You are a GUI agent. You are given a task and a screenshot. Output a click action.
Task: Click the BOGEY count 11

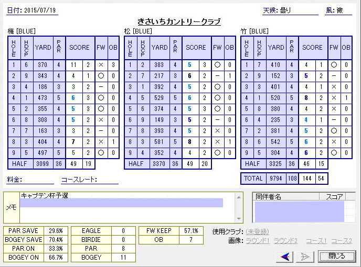pos(123,258)
